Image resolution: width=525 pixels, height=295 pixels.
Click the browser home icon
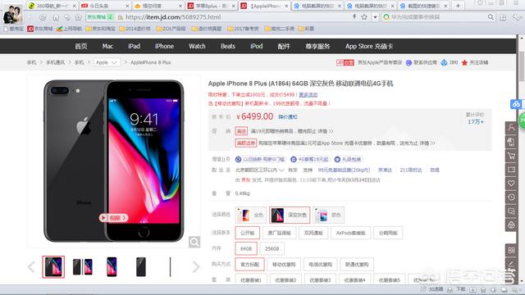click(x=56, y=17)
